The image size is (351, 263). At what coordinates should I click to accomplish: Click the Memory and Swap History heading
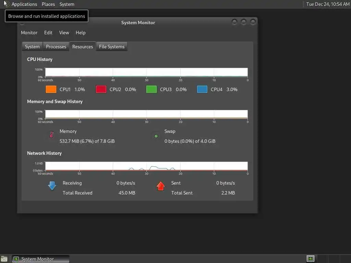55,101
